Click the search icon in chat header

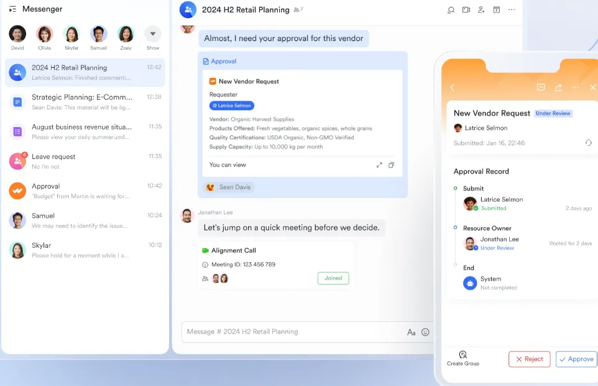click(x=451, y=10)
